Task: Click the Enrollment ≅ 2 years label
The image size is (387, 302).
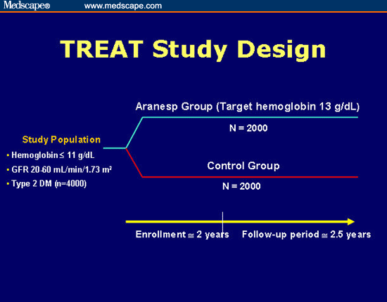Action: click(x=182, y=235)
